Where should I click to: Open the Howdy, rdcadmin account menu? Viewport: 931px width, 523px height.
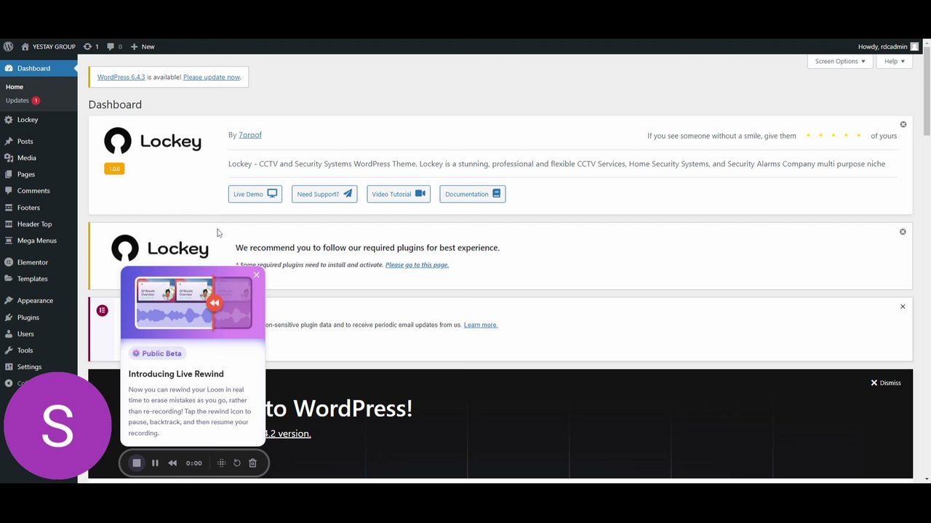point(888,46)
